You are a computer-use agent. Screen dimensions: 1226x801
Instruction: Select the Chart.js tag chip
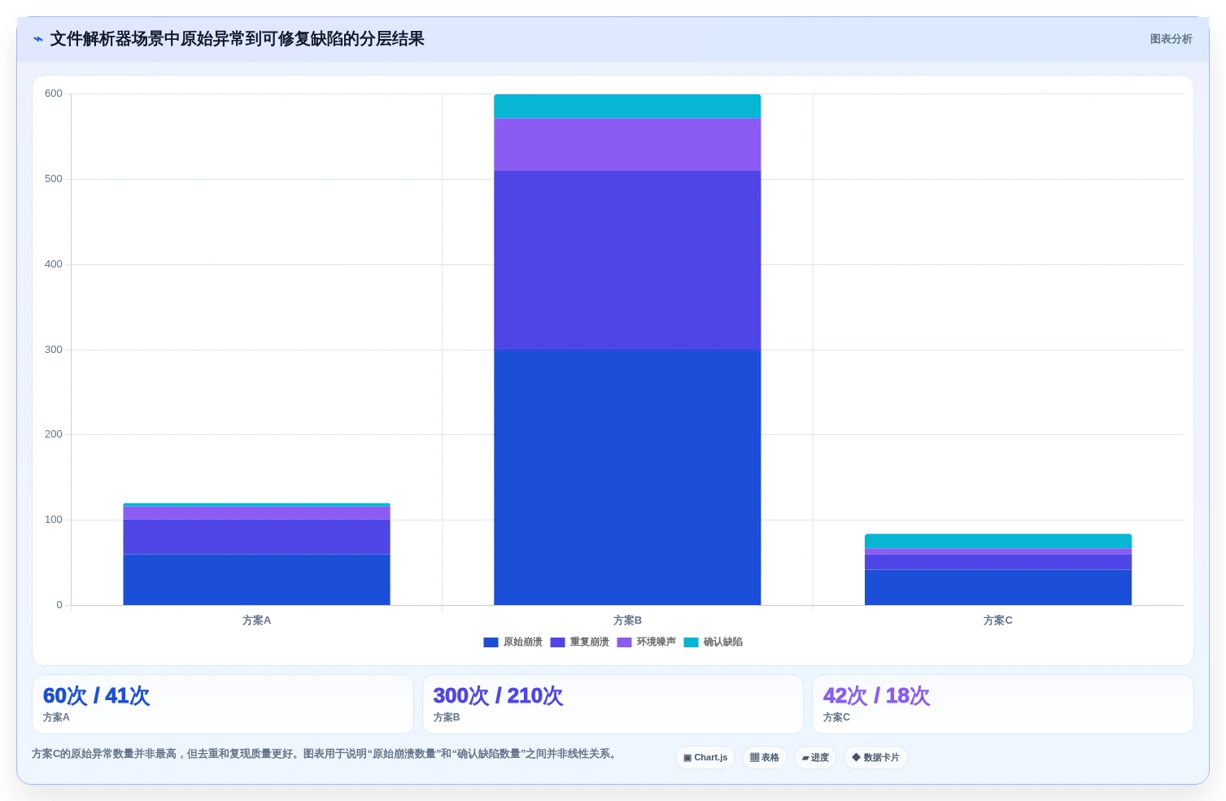tap(705, 758)
